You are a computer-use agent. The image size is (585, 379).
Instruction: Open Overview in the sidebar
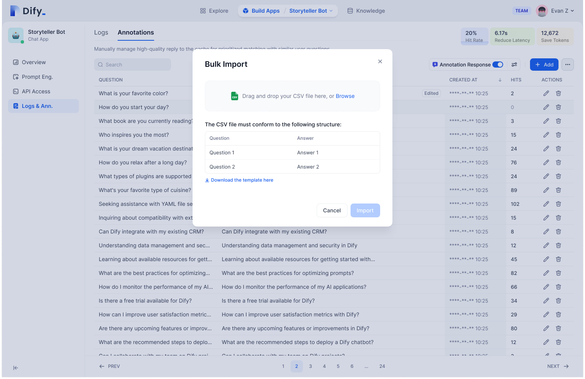click(34, 62)
